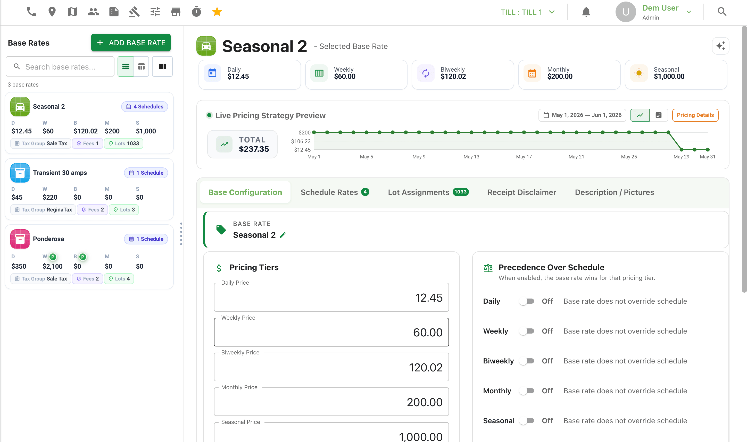The width and height of the screenshot is (747, 442).
Task: Open the map toolbar icon
Action: [x=72, y=12]
